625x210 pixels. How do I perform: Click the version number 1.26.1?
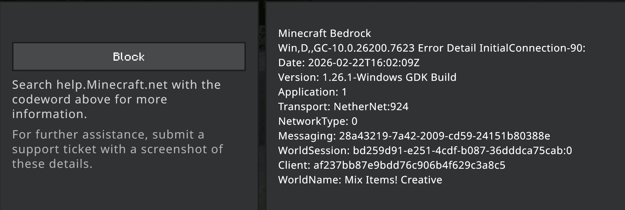(337, 78)
